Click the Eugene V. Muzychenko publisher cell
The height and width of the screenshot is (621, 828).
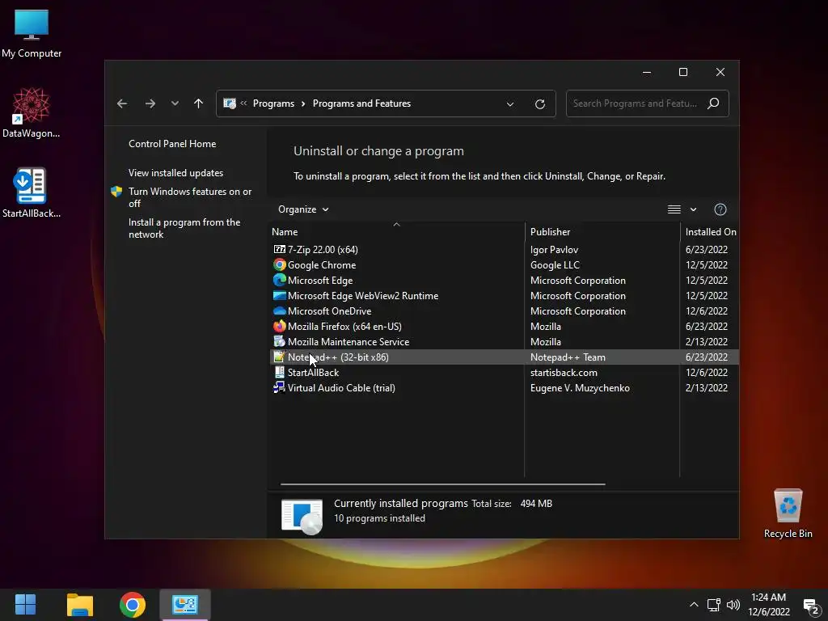click(x=580, y=387)
